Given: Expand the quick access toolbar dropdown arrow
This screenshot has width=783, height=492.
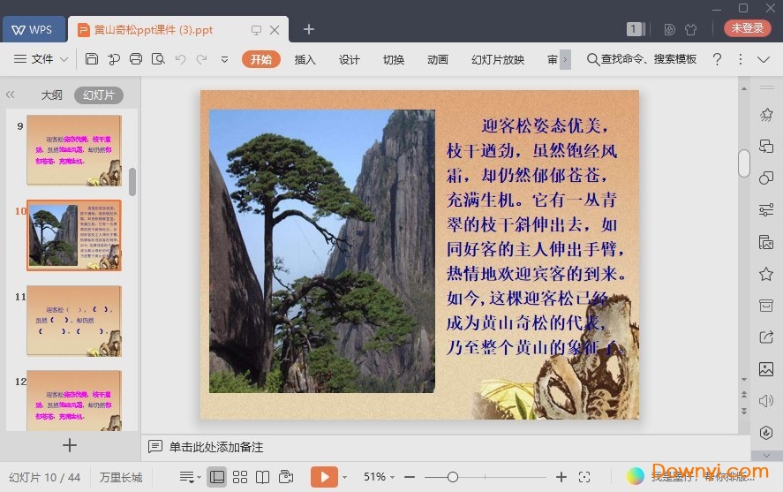Looking at the screenshot, I should pyautogui.click(x=224, y=59).
